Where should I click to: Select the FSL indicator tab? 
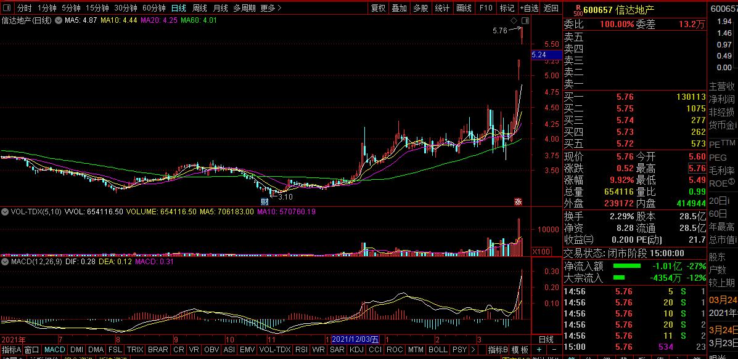point(115,350)
